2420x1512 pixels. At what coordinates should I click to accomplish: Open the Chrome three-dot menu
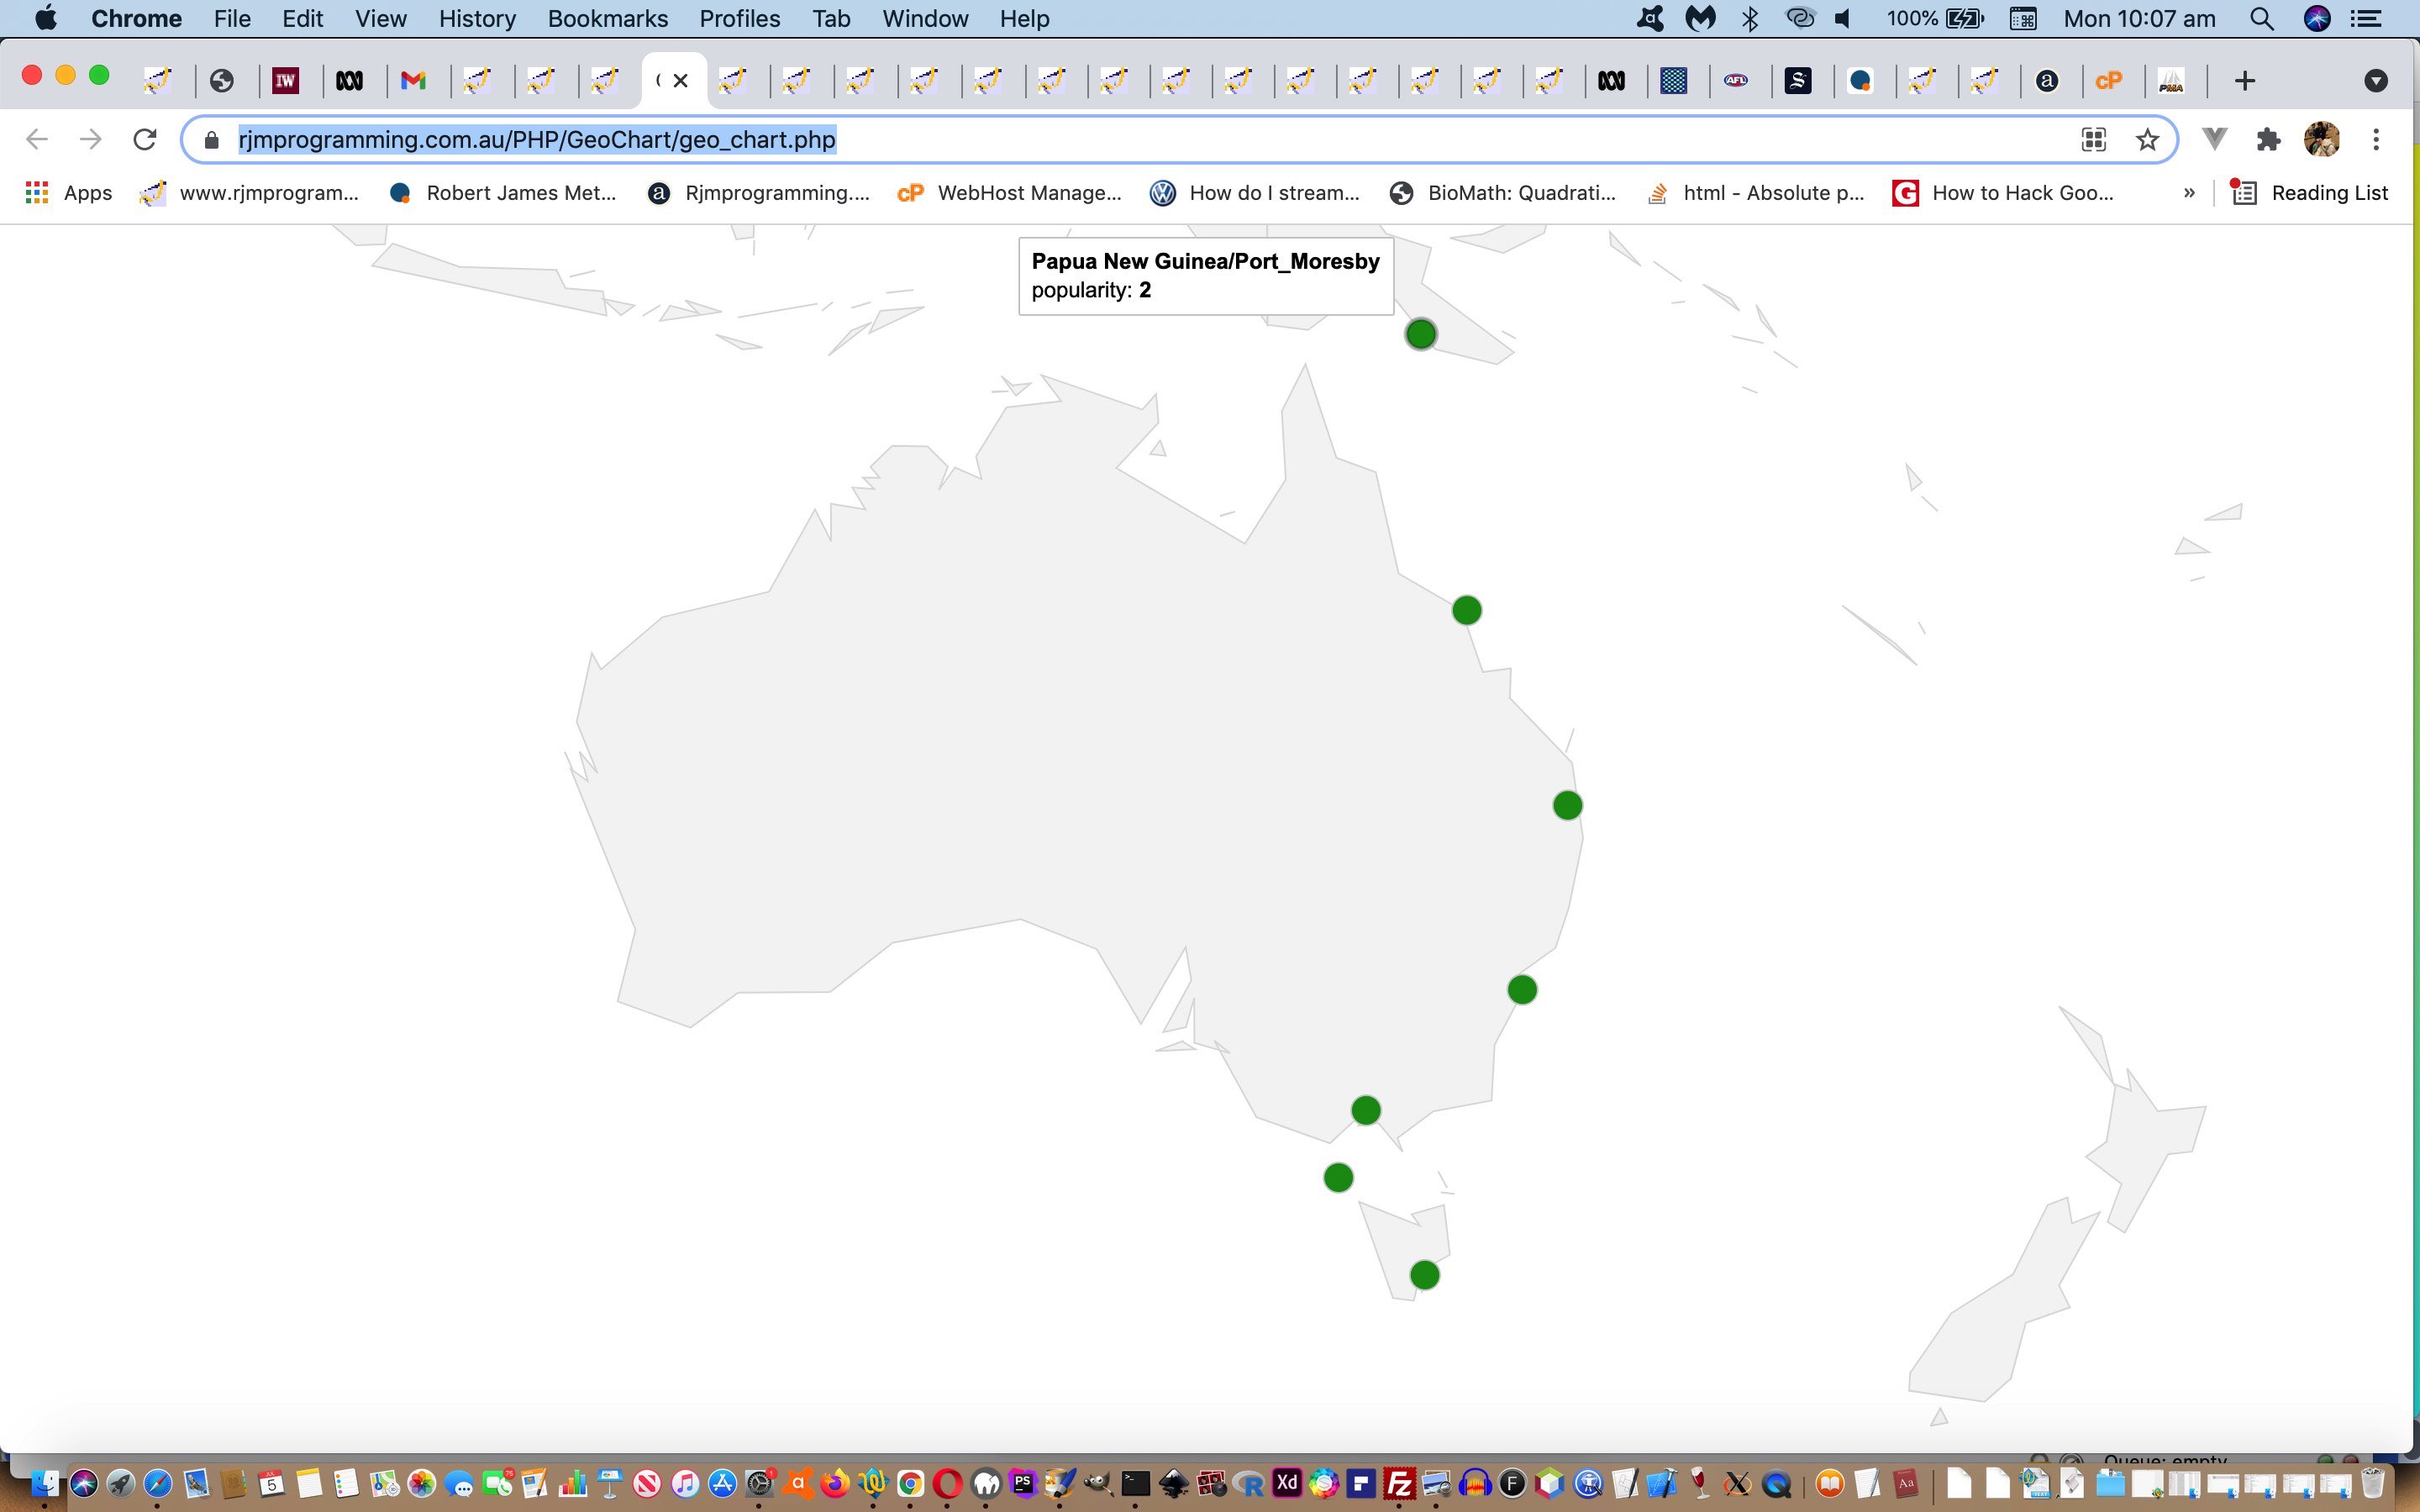[x=2376, y=139]
